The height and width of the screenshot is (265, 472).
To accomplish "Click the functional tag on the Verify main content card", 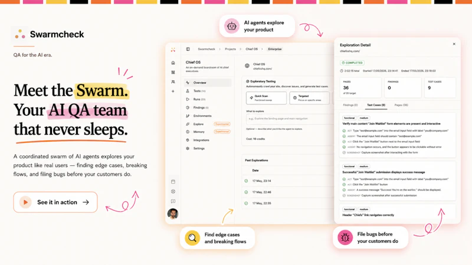I will coord(349,118).
